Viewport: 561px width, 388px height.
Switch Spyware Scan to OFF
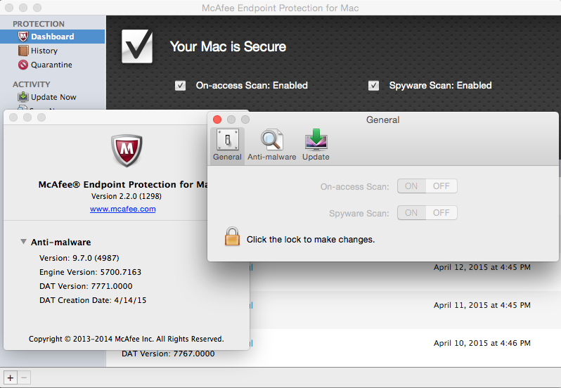pyautogui.click(x=441, y=213)
